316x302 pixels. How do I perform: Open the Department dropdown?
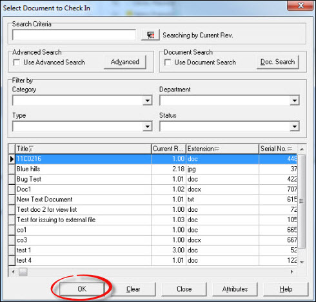coord(295,100)
